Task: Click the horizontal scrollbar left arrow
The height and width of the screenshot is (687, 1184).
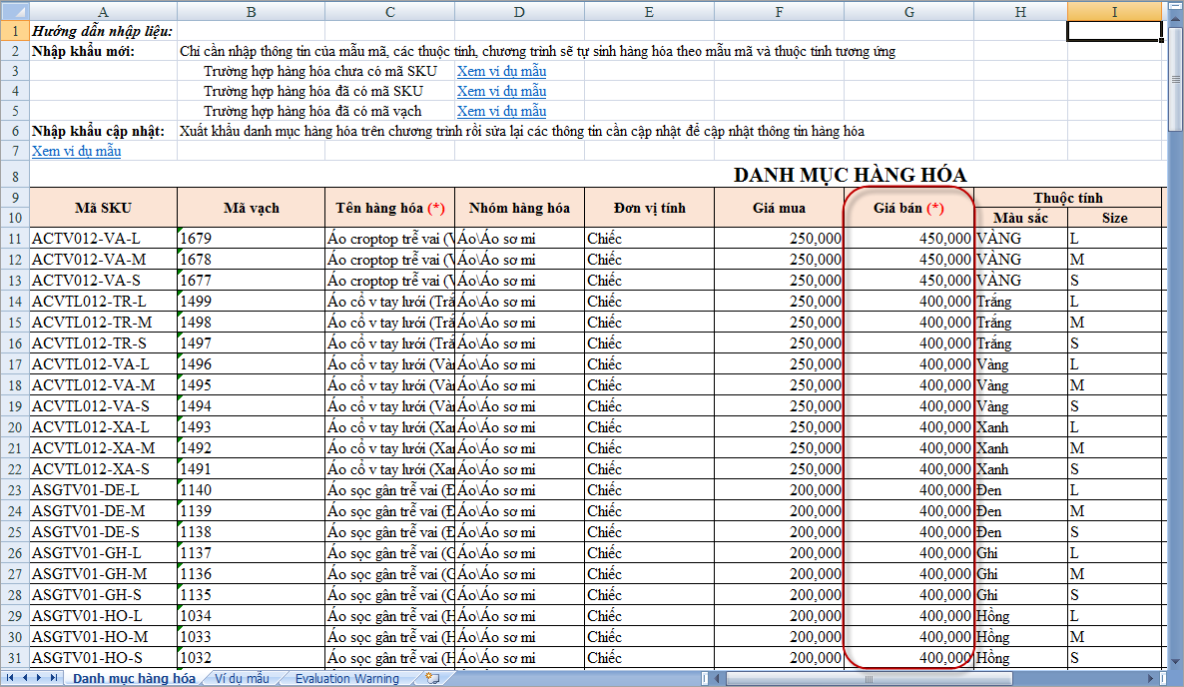Action: 716,679
